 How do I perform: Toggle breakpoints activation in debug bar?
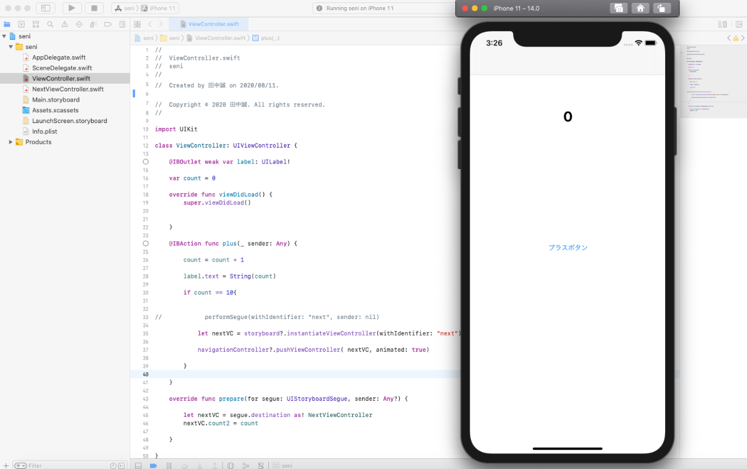tap(153, 465)
